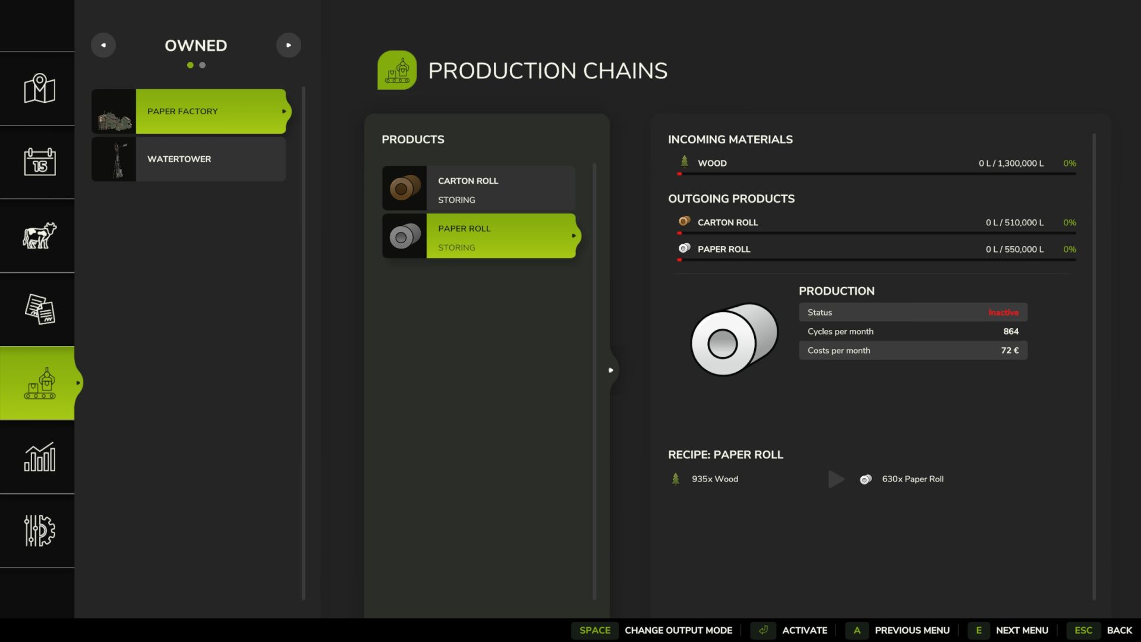Select Paper Factory in owned list

point(210,112)
